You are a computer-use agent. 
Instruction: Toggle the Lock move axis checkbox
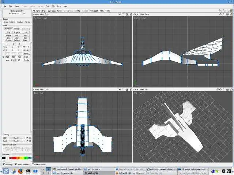pyautogui.click(x=33, y=164)
